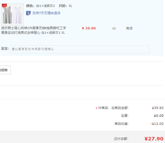Click the 7-day return badge icon
This screenshot has width=165, height=143.
point(28,13)
